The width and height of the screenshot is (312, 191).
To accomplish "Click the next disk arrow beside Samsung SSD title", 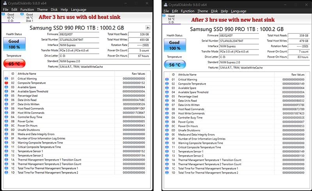I will [x=148, y=28].
